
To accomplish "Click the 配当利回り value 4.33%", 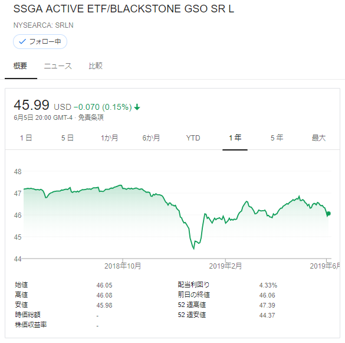I will tap(268, 285).
